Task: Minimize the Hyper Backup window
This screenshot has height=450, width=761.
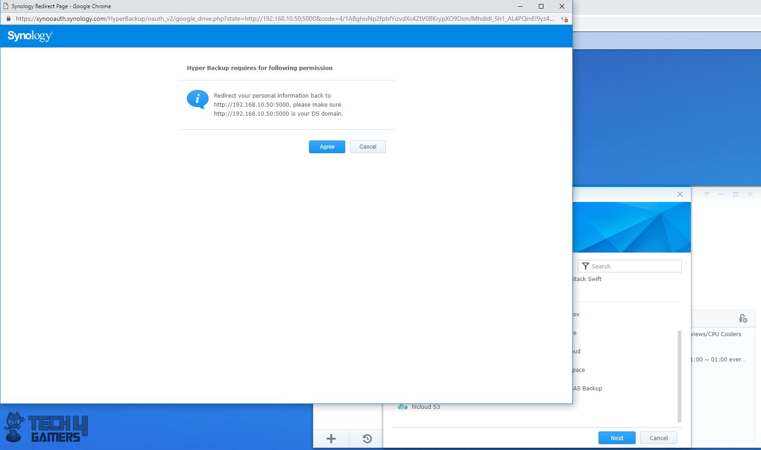Action: [721, 194]
